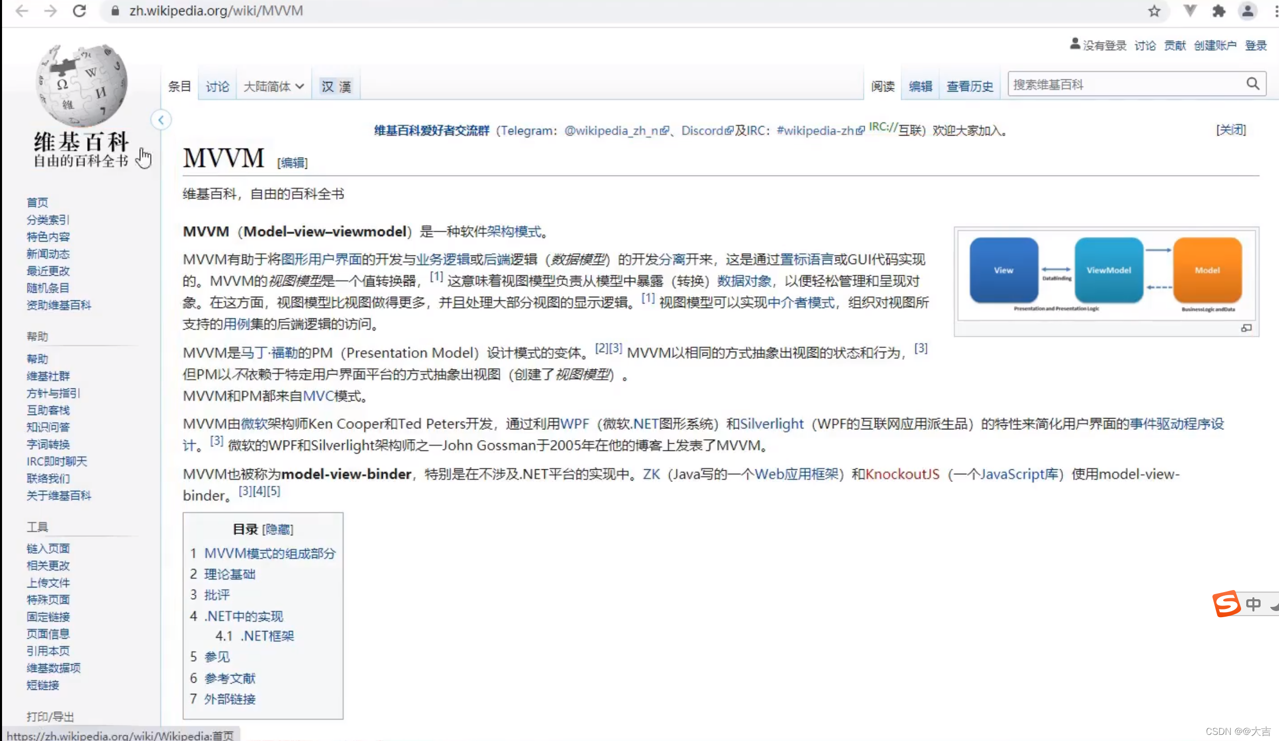Click the [编辑] link beside MVVM title
The height and width of the screenshot is (741, 1279).
click(x=292, y=162)
